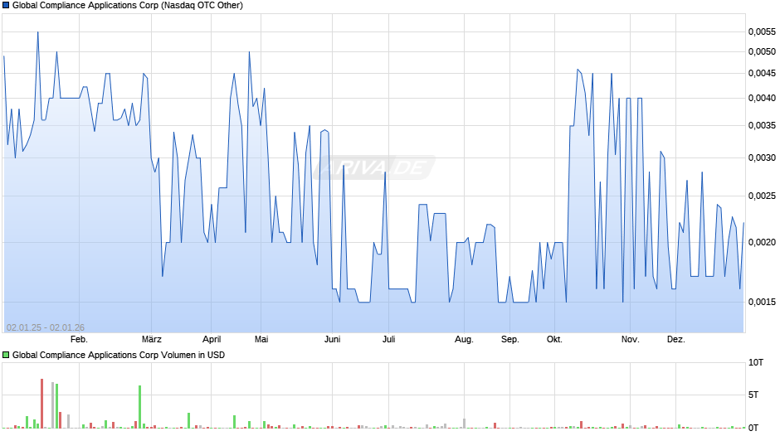Click price axis value 0,0035
This screenshot has height=436, width=780.
click(x=762, y=125)
